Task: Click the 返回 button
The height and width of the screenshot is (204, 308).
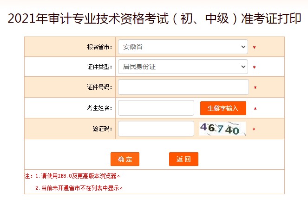Action: tap(183, 159)
